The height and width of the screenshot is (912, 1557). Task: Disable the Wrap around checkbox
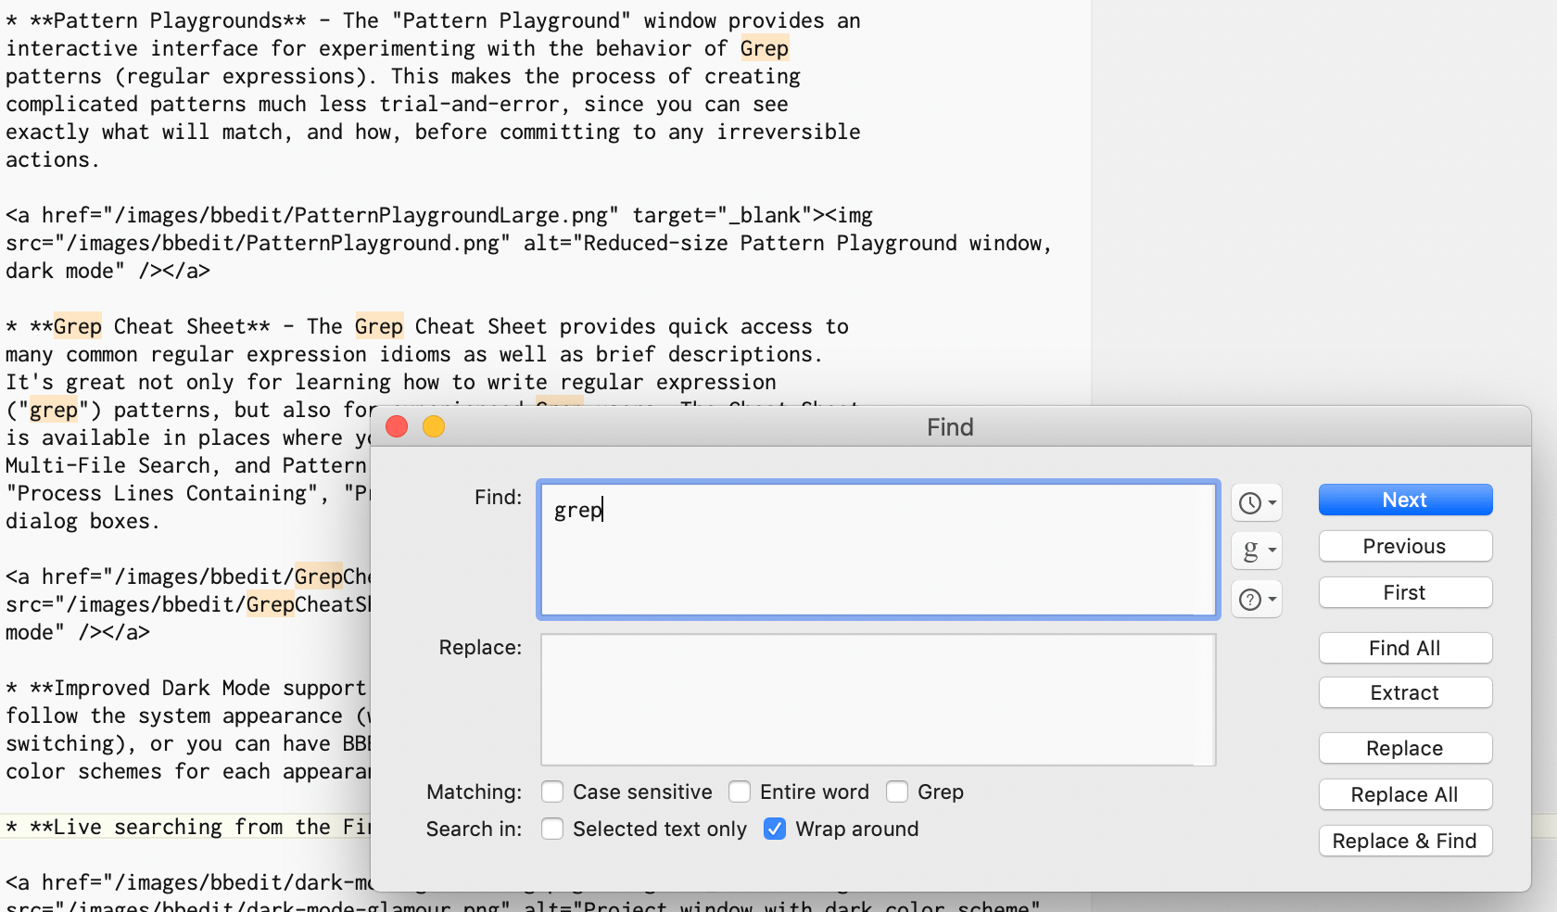pyautogui.click(x=775, y=829)
